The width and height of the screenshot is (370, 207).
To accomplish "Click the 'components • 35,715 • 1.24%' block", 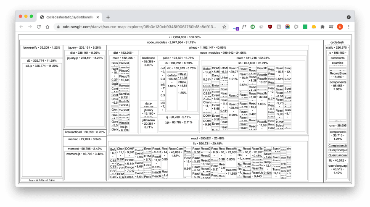I will click(338, 136).
